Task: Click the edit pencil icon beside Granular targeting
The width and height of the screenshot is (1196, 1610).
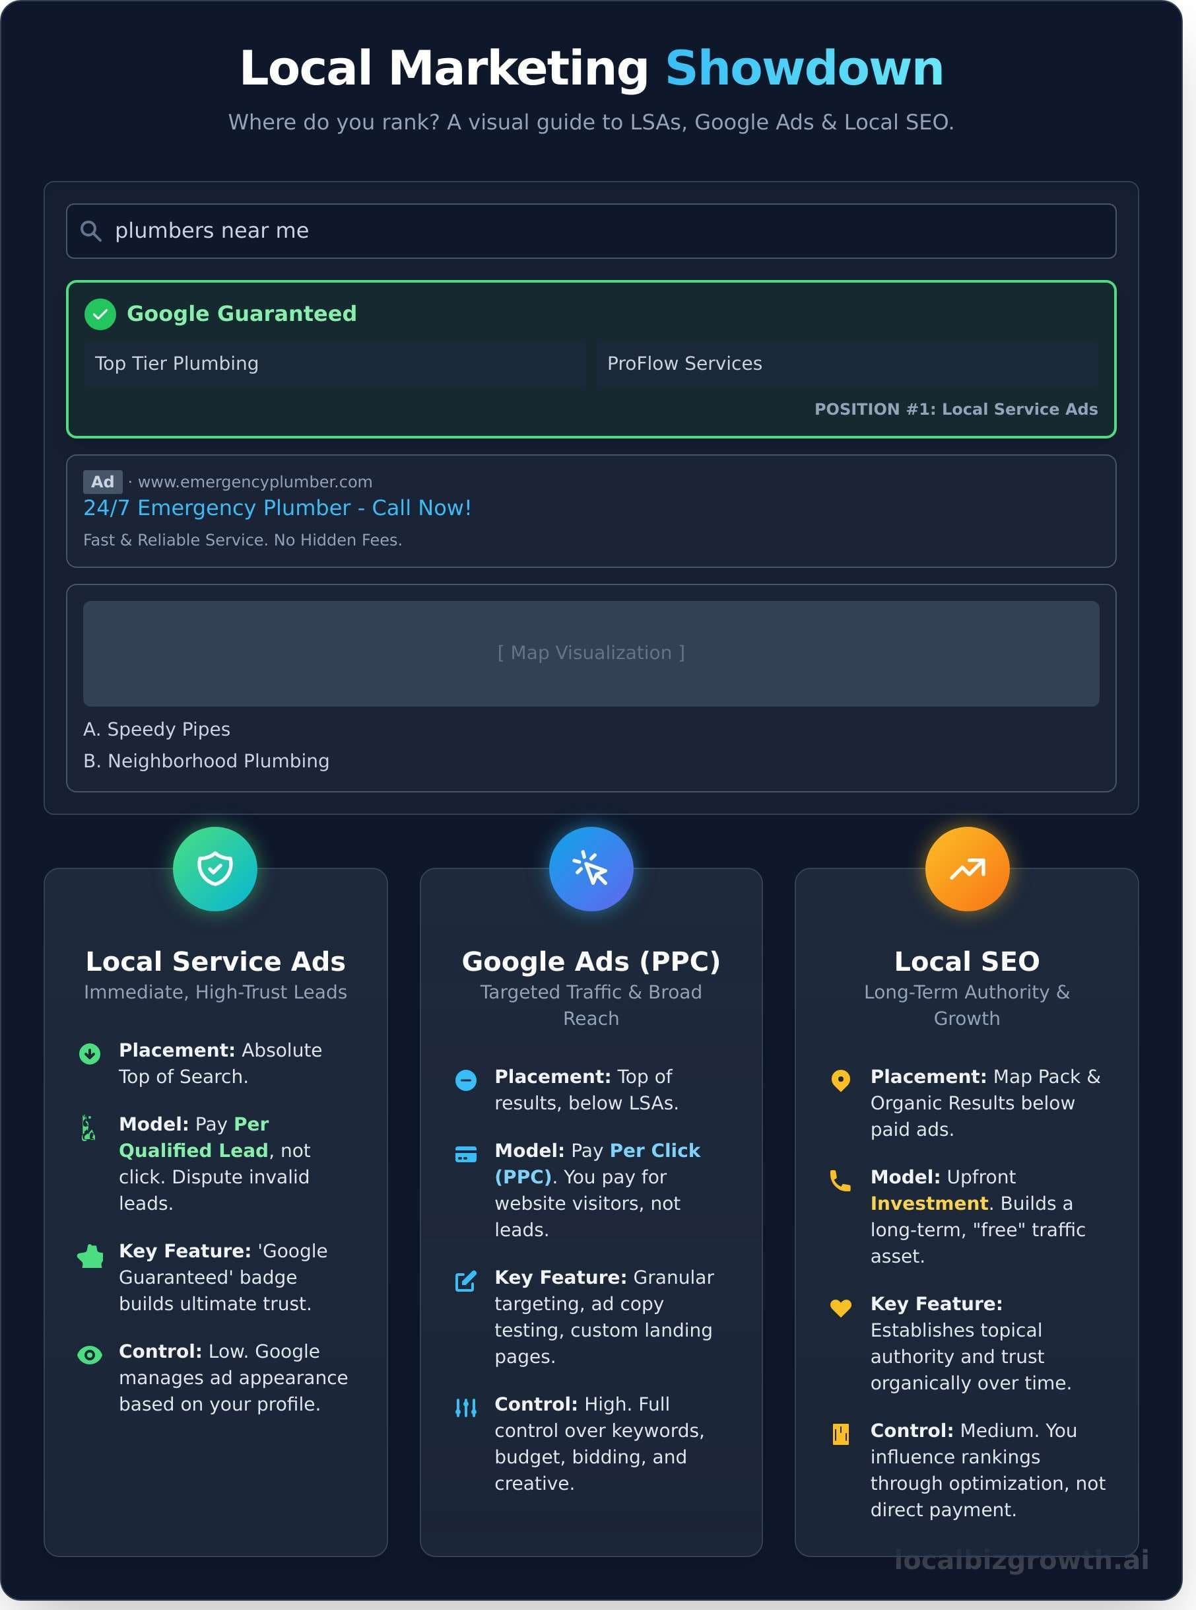Action: (x=465, y=1280)
